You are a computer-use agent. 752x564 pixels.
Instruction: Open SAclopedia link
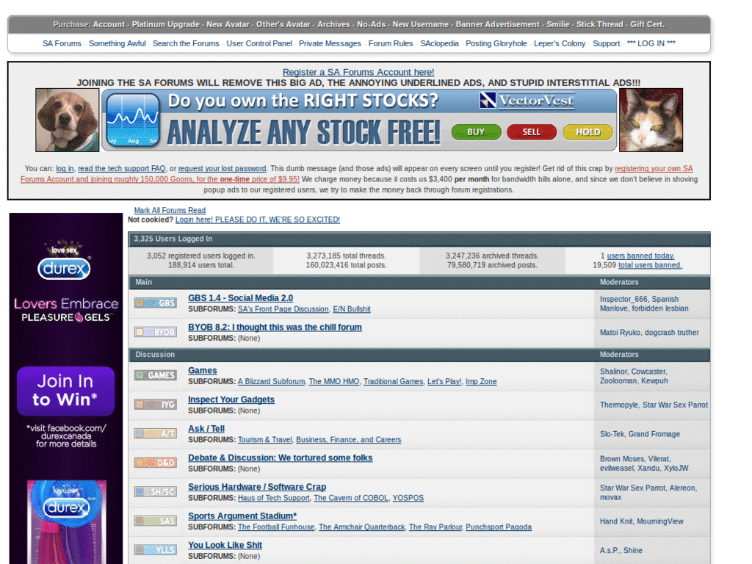coord(439,43)
